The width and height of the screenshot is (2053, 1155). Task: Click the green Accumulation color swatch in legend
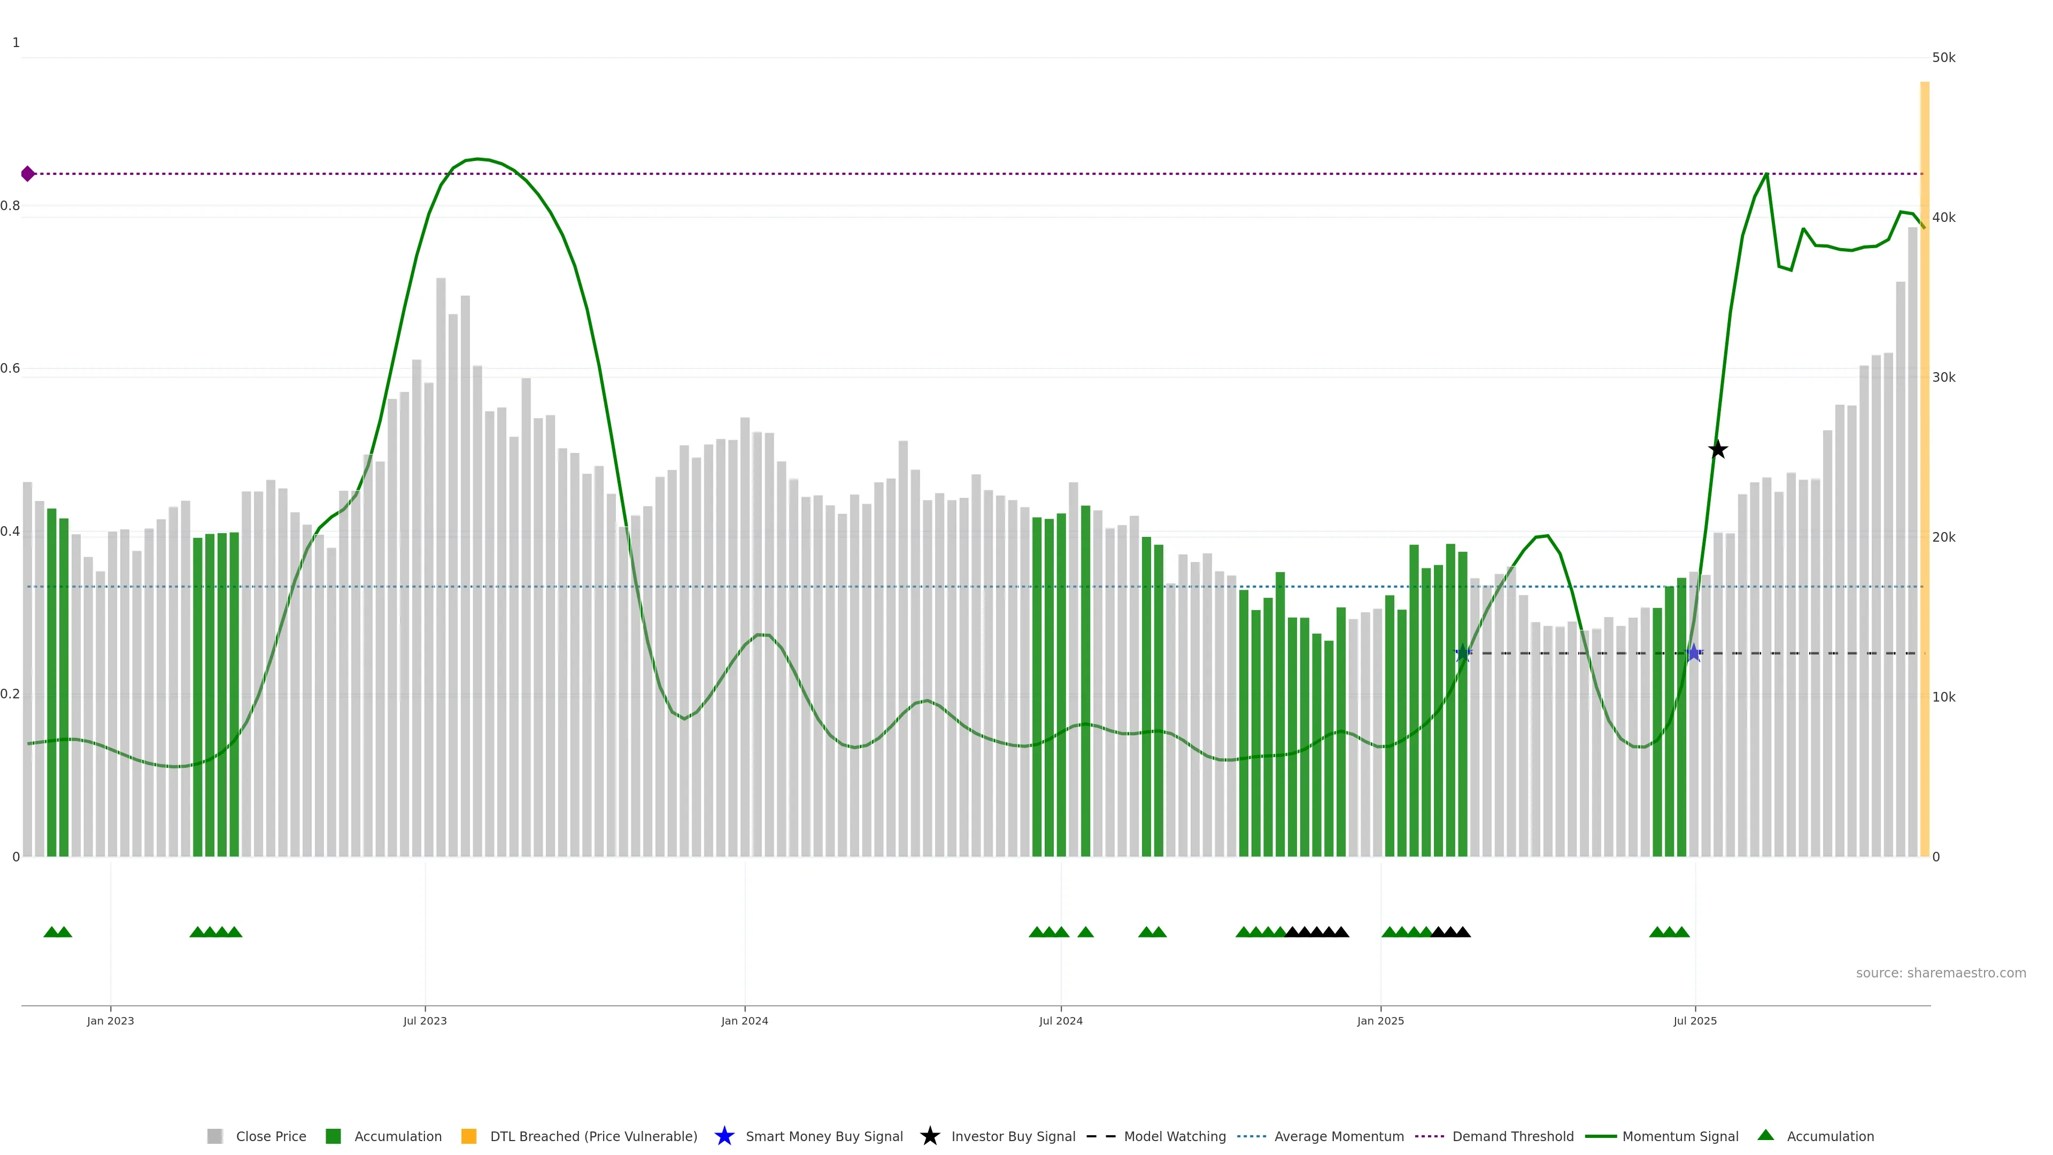tap(333, 1136)
